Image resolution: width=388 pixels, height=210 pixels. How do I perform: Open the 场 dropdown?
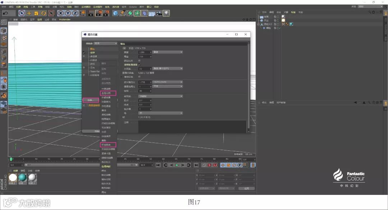(160, 113)
